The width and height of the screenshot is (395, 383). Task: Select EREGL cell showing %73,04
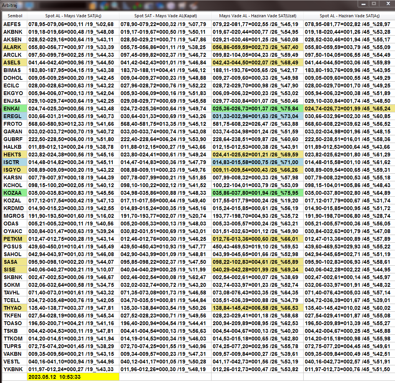coord(258,116)
